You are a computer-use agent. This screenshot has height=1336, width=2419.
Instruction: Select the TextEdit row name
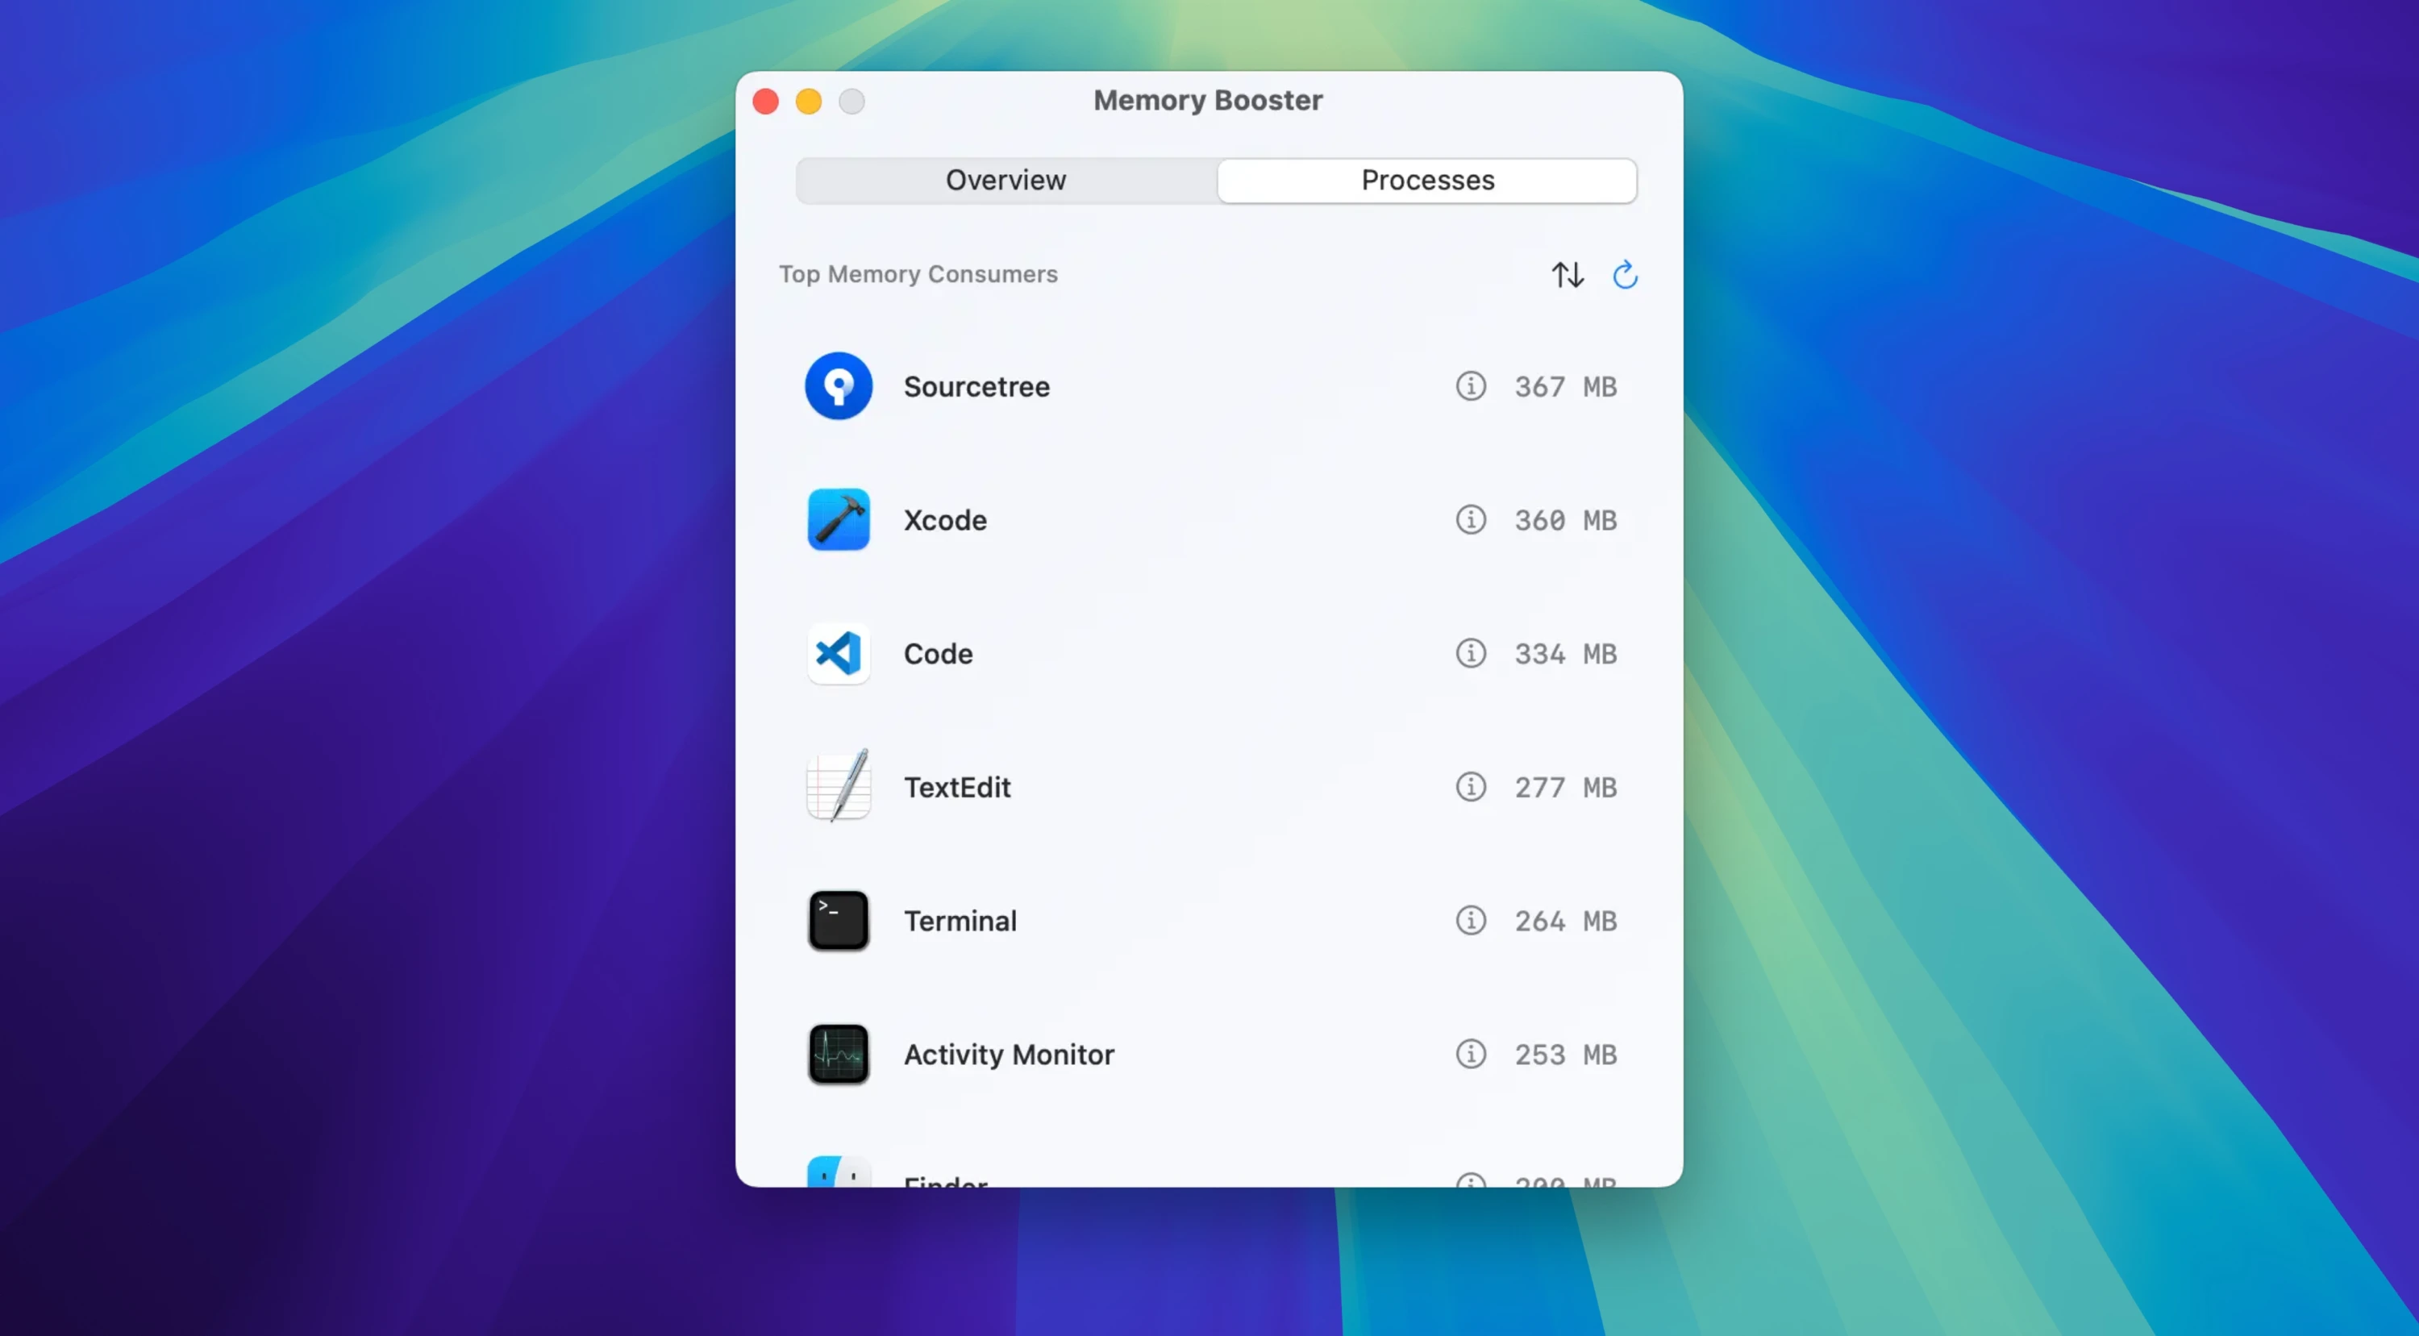pyautogui.click(x=957, y=787)
